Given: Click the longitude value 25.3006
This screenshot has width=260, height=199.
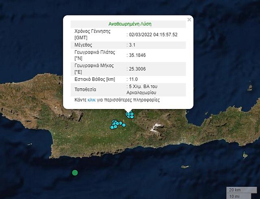Looking at the screenshot, I should 138,68.
